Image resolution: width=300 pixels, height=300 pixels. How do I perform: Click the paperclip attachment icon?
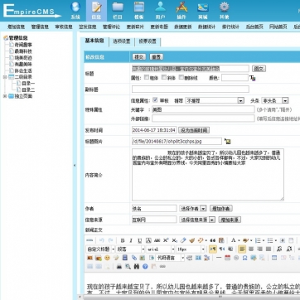click(x=134, y=258)
